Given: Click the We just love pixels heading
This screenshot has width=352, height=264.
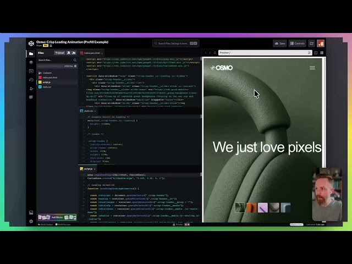Looking at the screenshot, I should coord(267,147).
